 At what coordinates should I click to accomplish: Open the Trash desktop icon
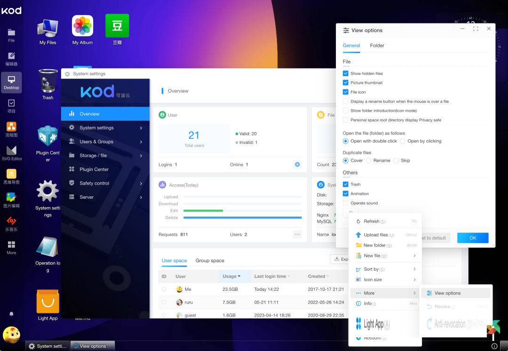tap(48, 85)
